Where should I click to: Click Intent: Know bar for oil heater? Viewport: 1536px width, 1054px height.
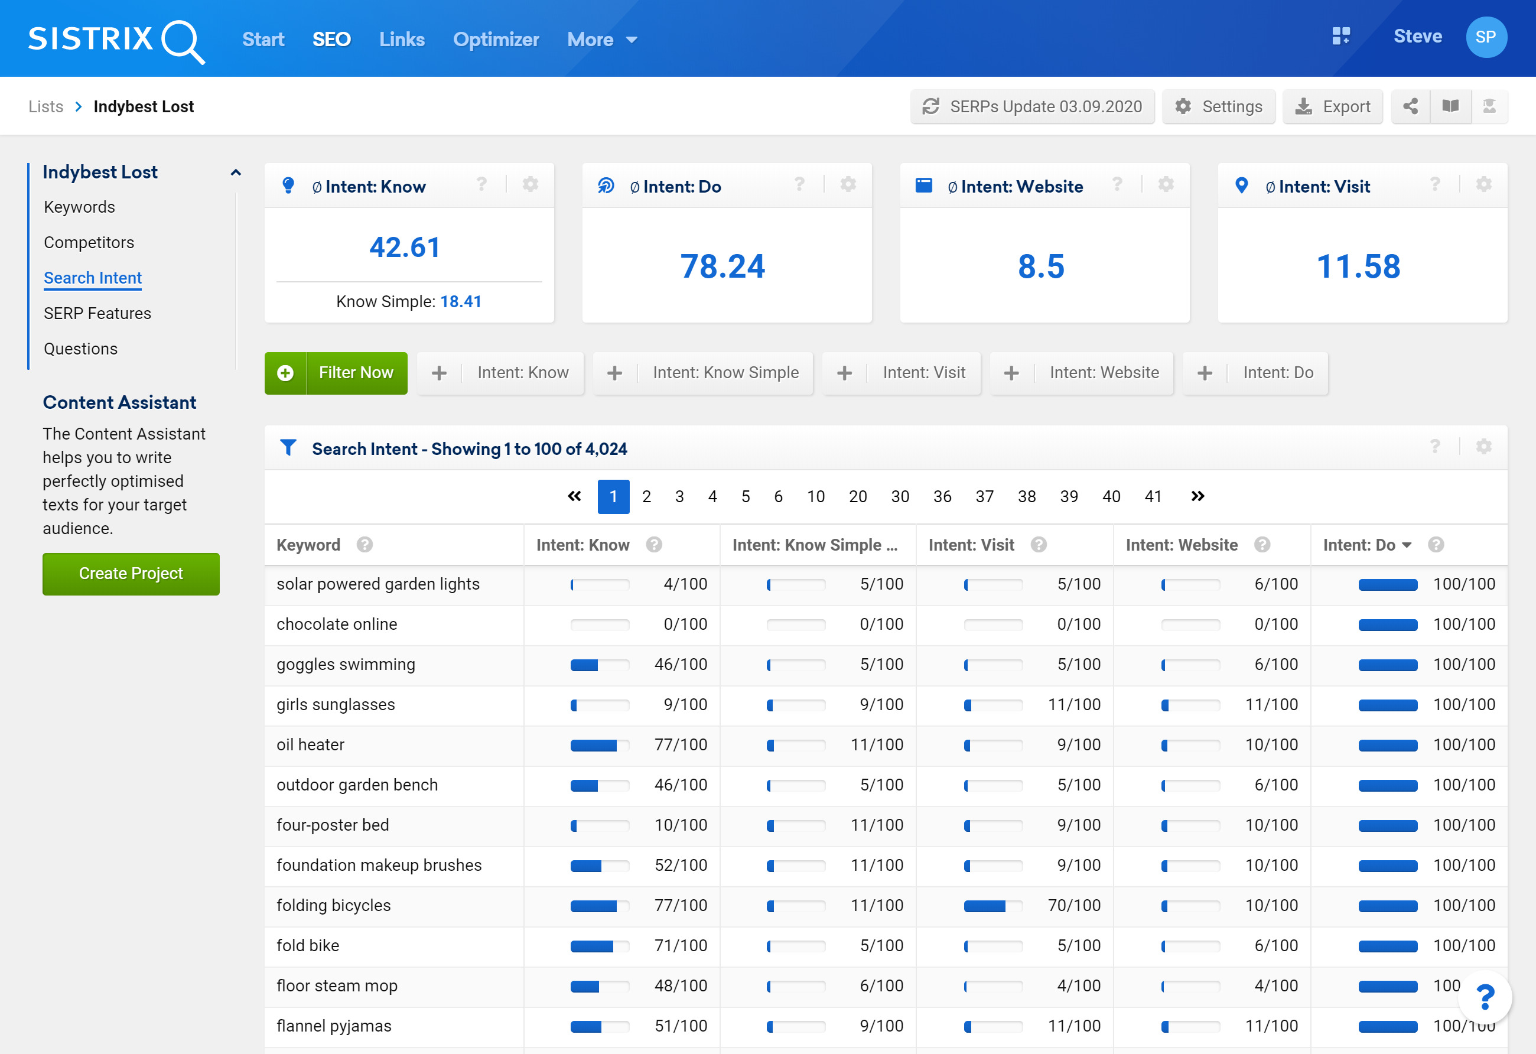(600, 746)
